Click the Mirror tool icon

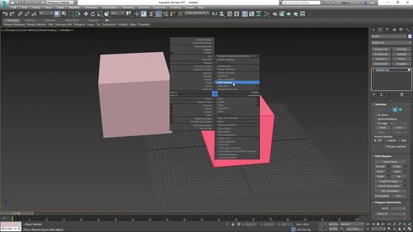coord(215,14)
